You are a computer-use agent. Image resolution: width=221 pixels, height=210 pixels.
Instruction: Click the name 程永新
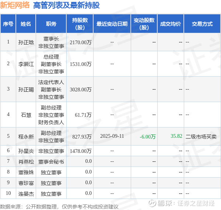coord(26,137)
